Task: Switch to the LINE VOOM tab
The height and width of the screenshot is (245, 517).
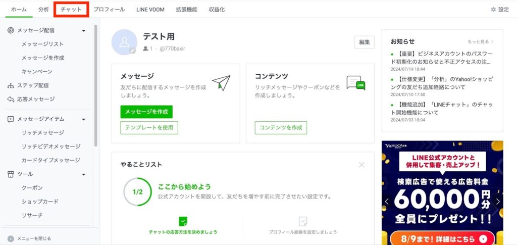Action: 150,10
